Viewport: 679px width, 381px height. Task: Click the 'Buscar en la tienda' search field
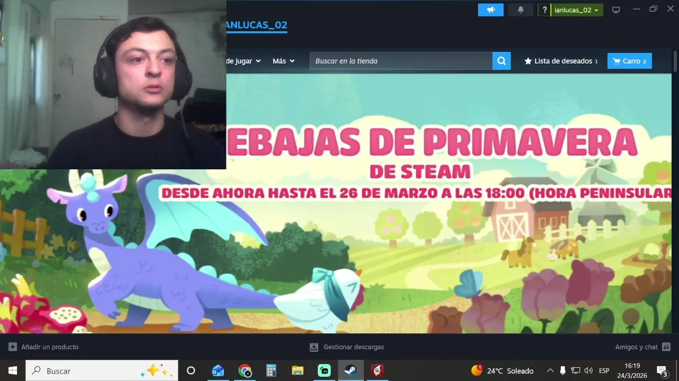(x=401, y=61)
